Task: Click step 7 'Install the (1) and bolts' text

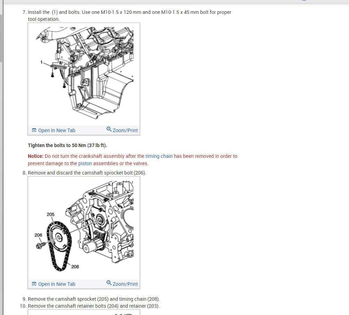Action: 129,16
